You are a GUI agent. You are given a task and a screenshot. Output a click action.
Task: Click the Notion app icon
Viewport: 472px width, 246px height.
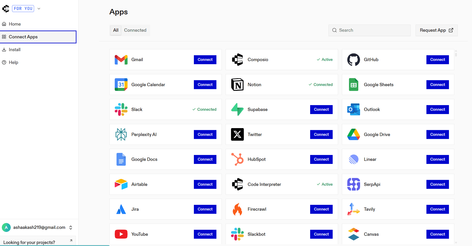pyautogui.click(x=237, y=85)
